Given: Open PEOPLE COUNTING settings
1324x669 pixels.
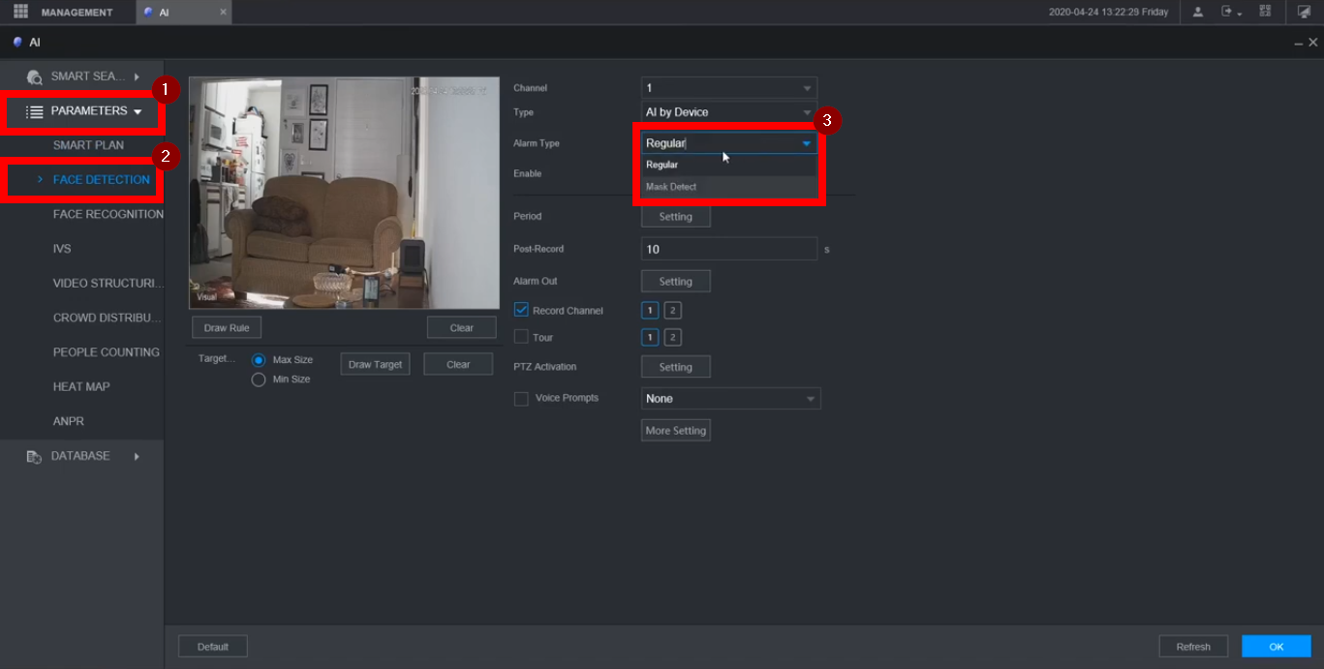Looking at the screenshot, I should click(x=107, y=352).
